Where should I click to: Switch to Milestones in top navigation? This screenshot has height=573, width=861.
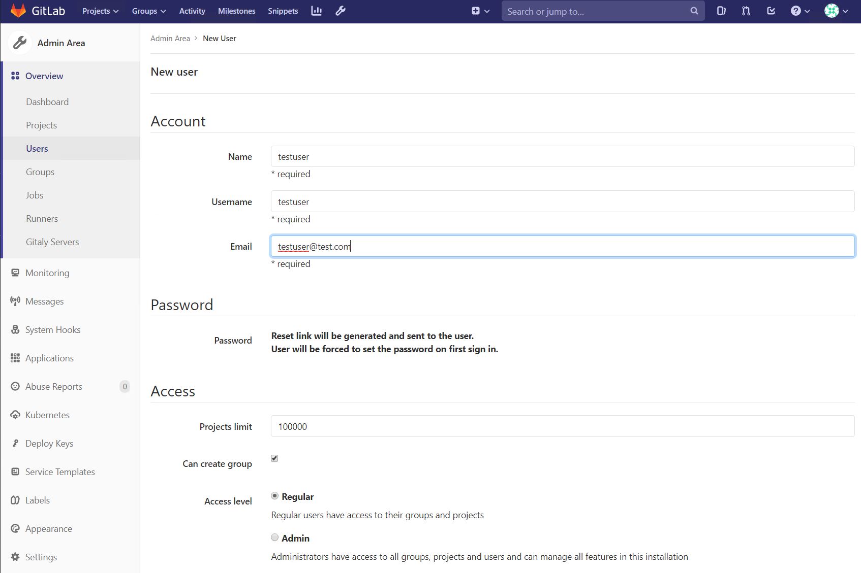click(x=236, y=11)
